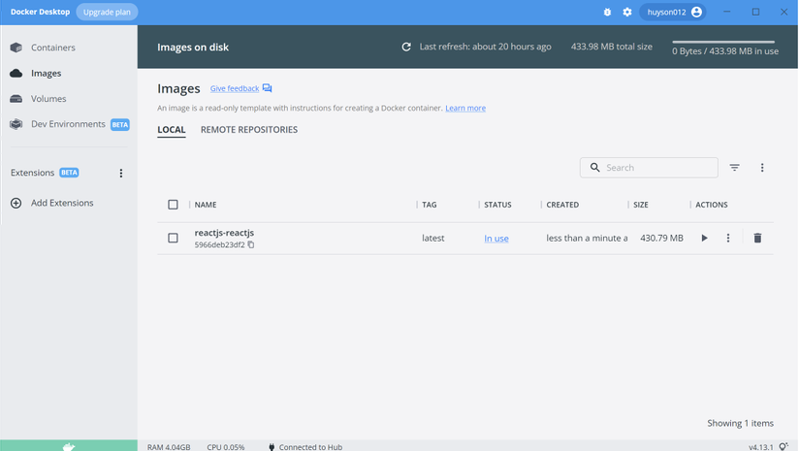
Task: Click the Extensions BETA label
Action: click(x=69, y=173)
